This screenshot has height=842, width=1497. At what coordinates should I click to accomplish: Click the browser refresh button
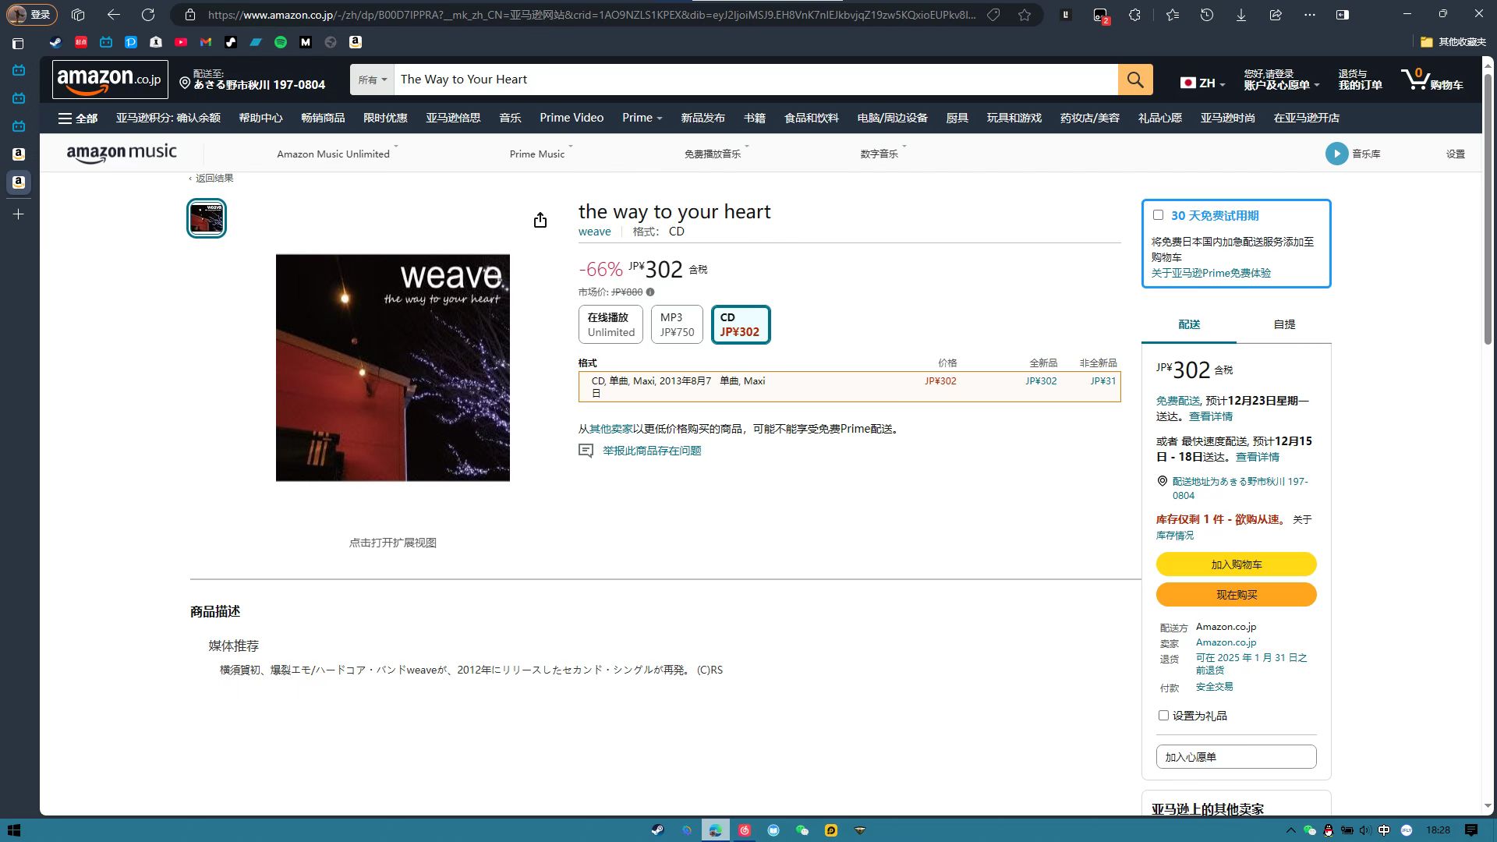click(x=148, y=14)
